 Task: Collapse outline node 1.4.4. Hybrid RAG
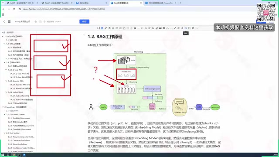pyautogui.click(x=6, y=92)
